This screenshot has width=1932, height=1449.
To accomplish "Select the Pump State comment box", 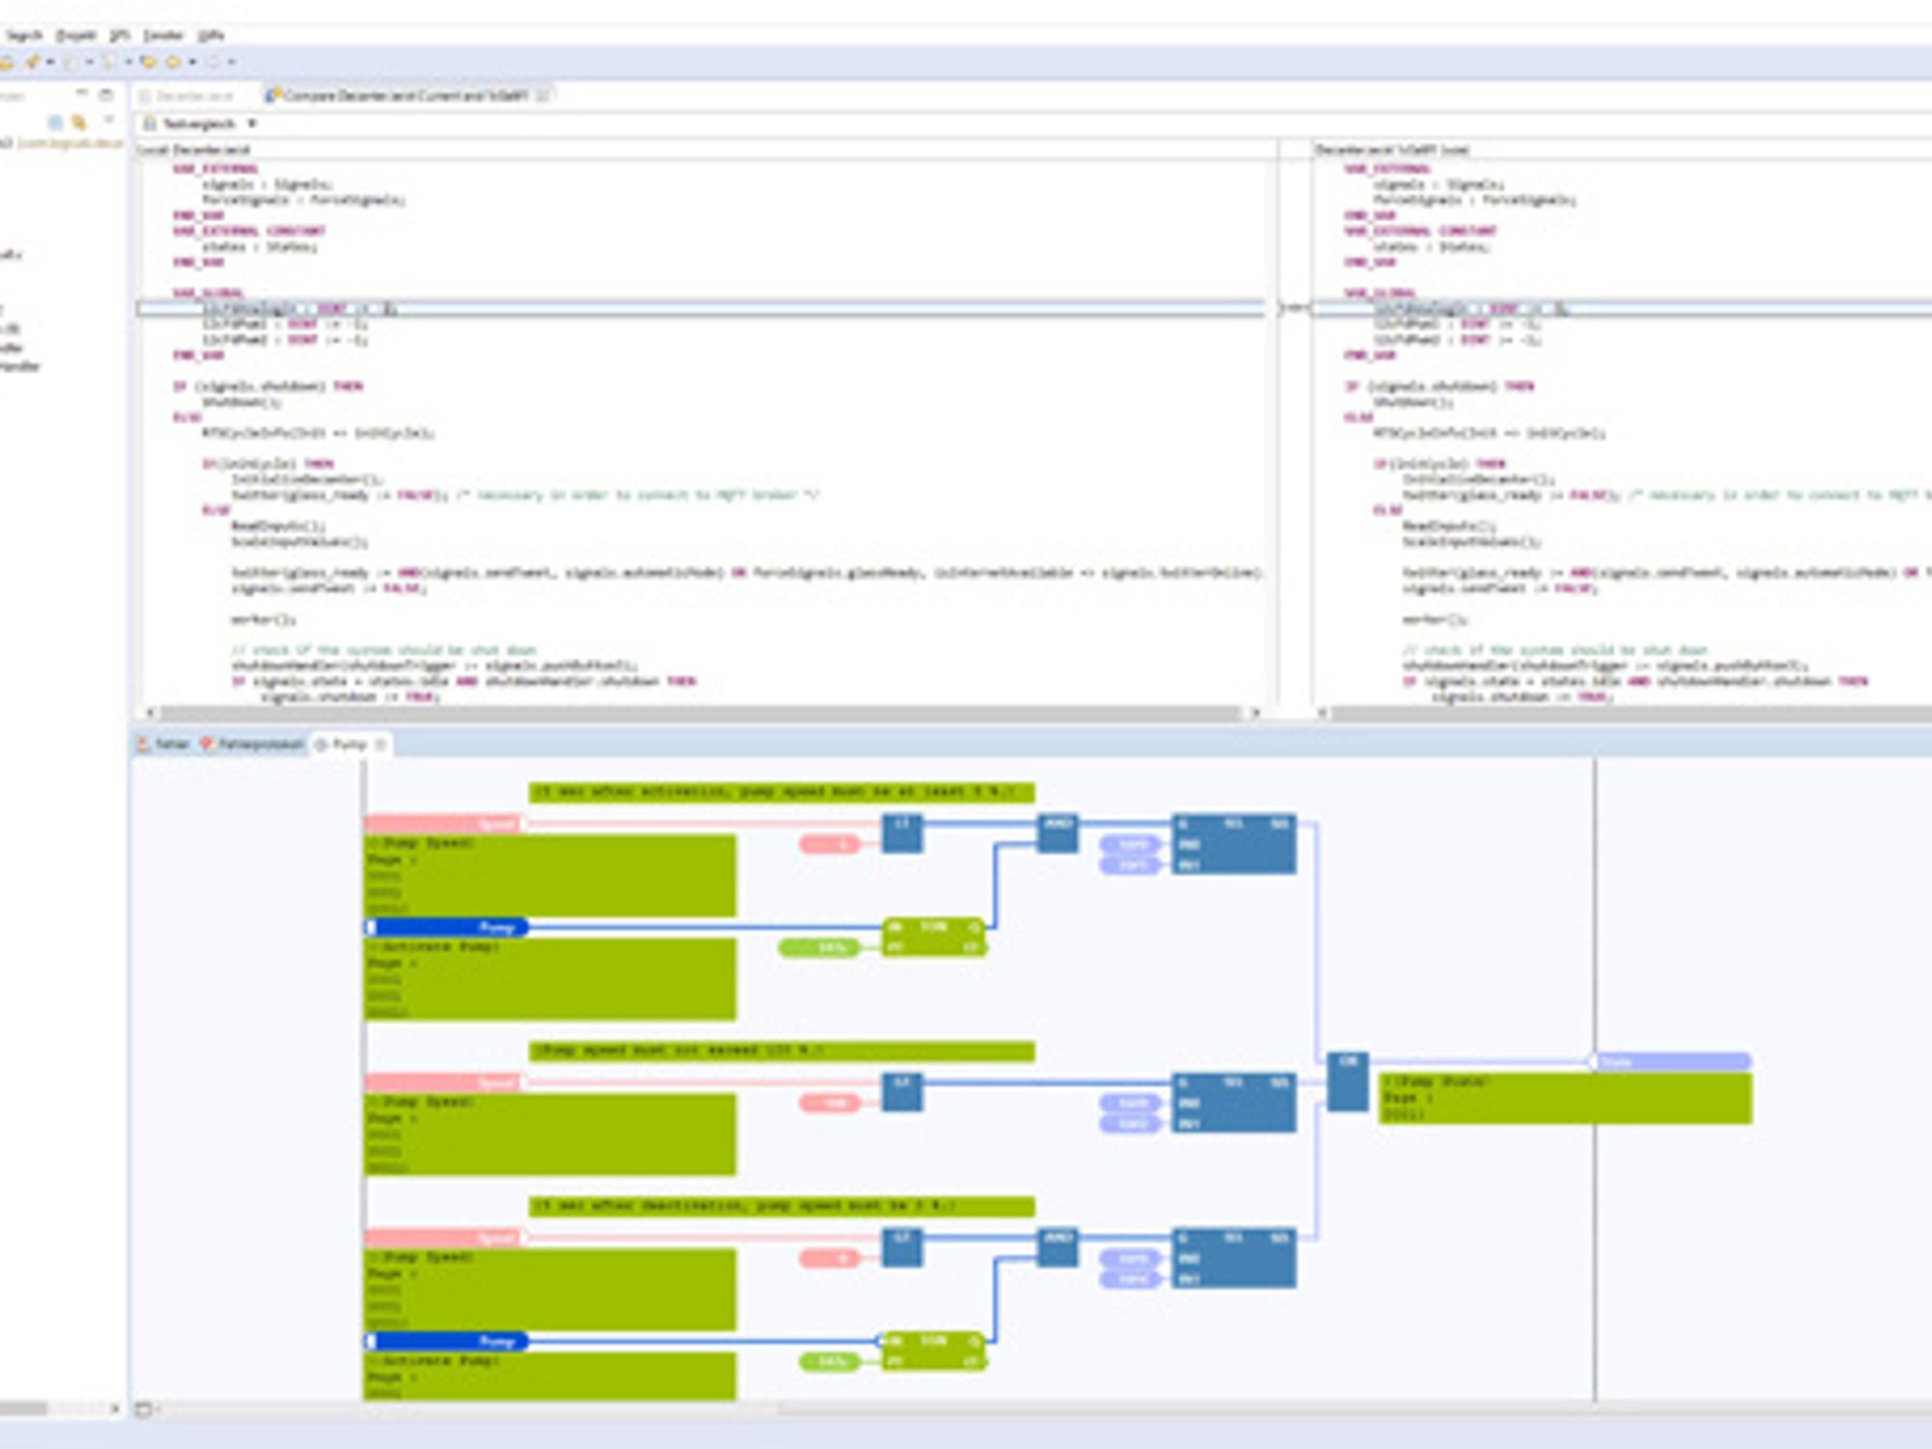I will 1565,1098.
